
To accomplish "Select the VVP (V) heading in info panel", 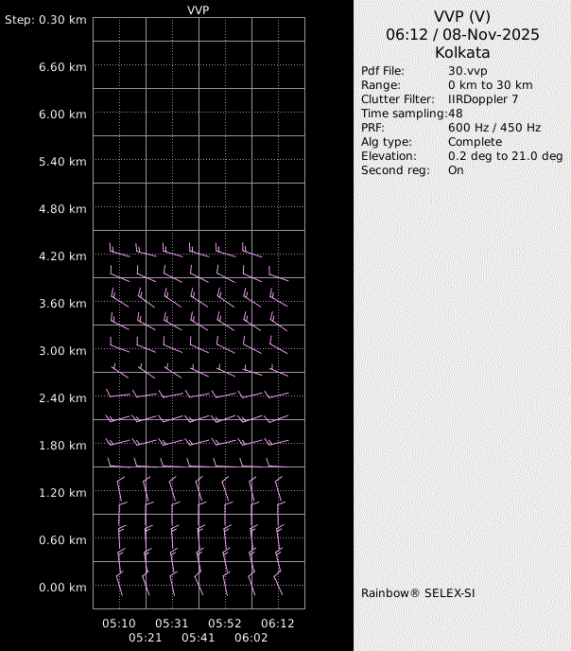I will (x=462, y=16).
